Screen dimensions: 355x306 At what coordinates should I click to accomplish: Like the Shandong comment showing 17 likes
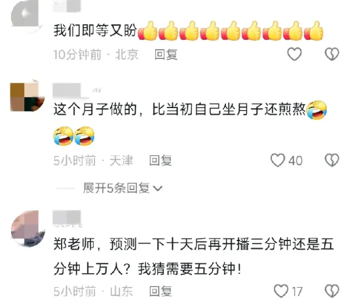click(x=281, y=291)
